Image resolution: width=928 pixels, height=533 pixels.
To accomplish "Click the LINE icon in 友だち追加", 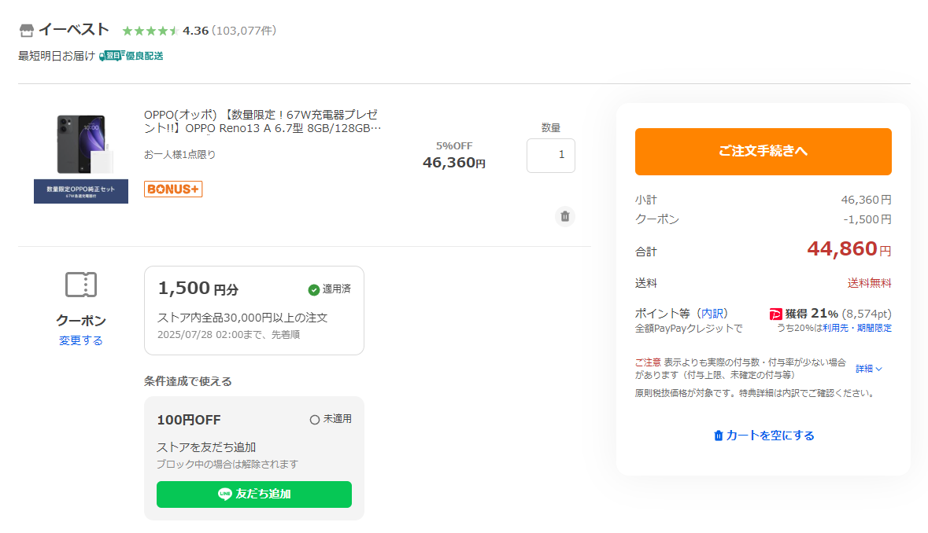I will coord(225,494).
